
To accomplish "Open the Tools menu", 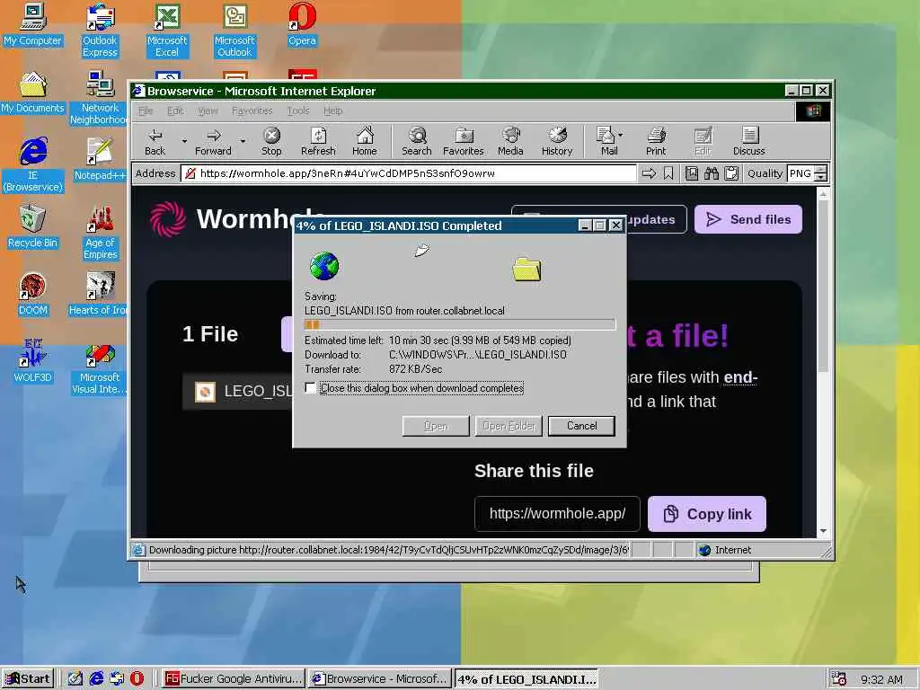I will 298,111.
